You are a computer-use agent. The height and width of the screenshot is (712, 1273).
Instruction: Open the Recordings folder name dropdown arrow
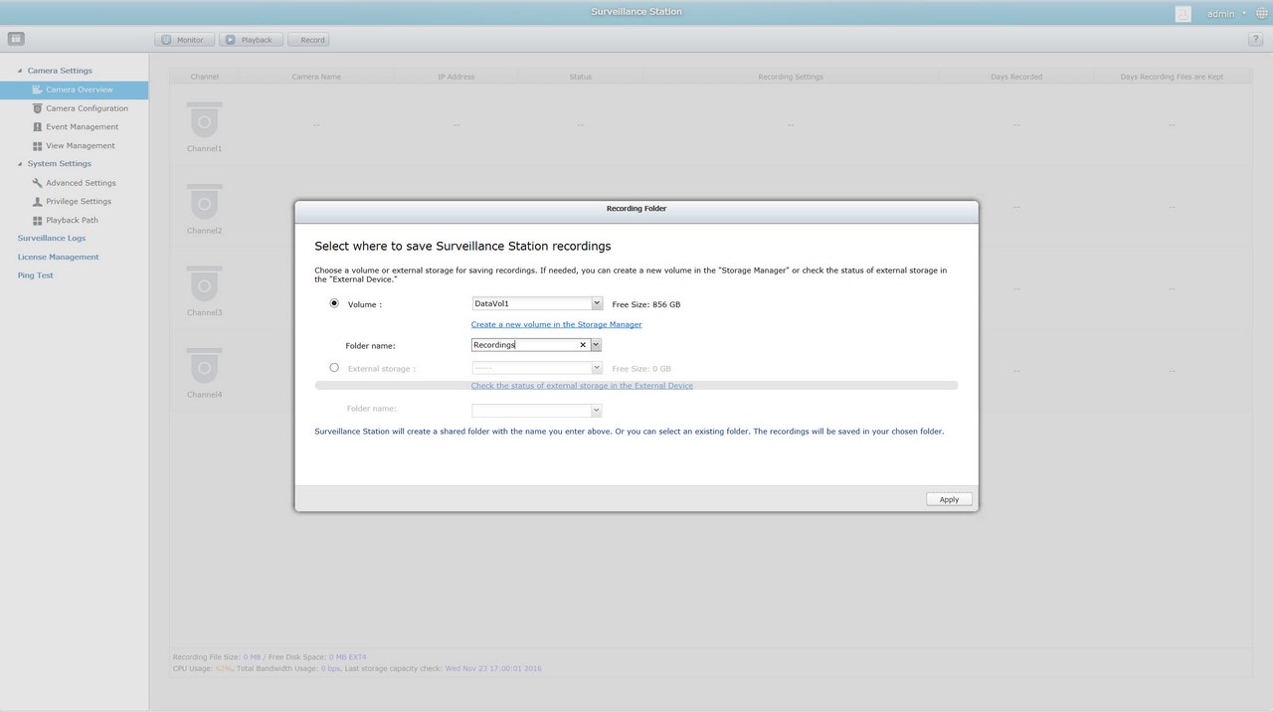[596, 345]
